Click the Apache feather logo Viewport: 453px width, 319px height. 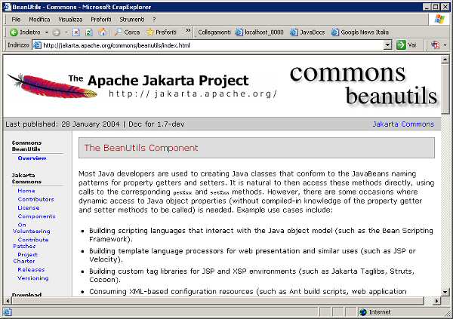click(x=52, y=86)
